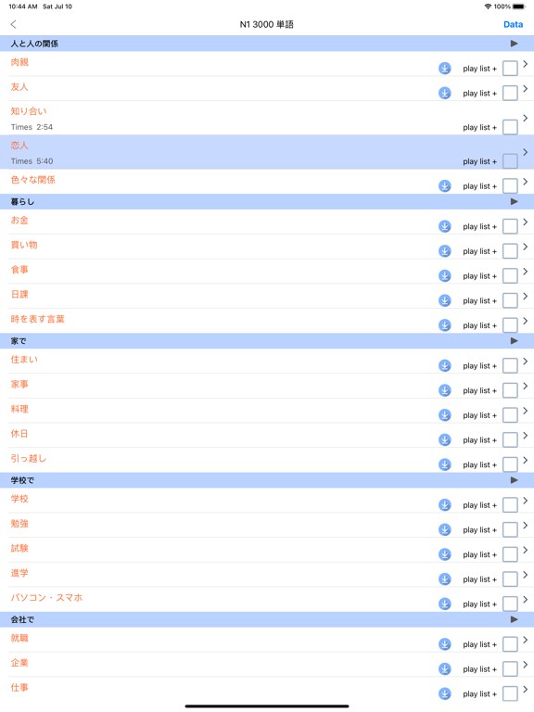Open the Data button in header
Viewport: 534px width, 712px height.
(x=513, y=24)
